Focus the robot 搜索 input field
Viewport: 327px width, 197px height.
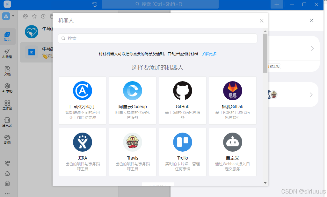[158, 38]
